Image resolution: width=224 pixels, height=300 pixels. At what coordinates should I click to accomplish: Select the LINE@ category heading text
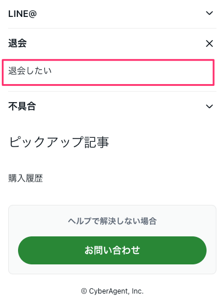(x=22, y=14)
